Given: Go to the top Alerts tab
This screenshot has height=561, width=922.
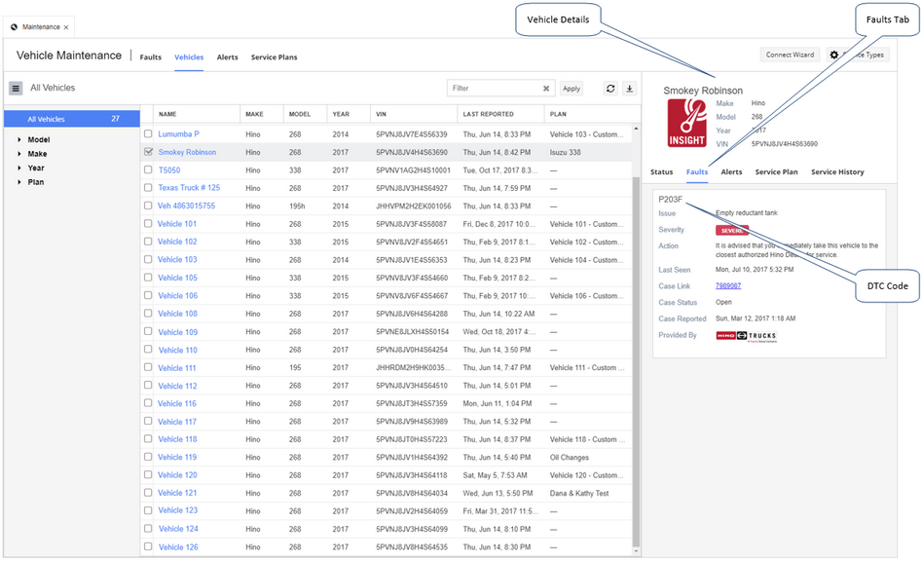Looking at the screenshot, I should 228,57.
